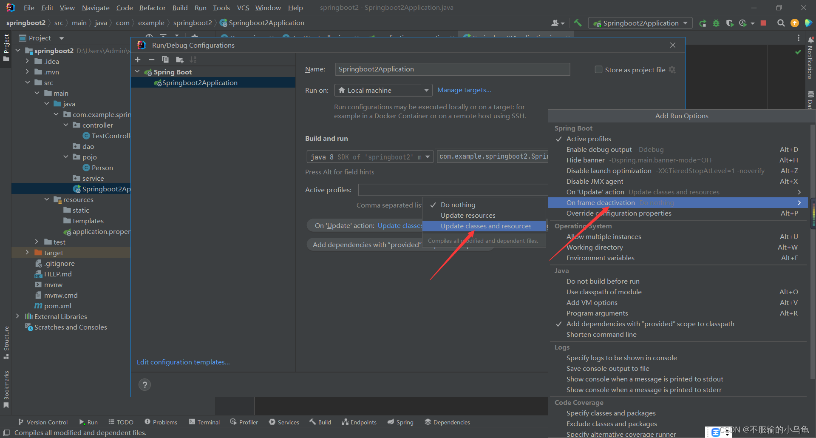
Task: Open the Notifications side panel
Action: (810, 58)
